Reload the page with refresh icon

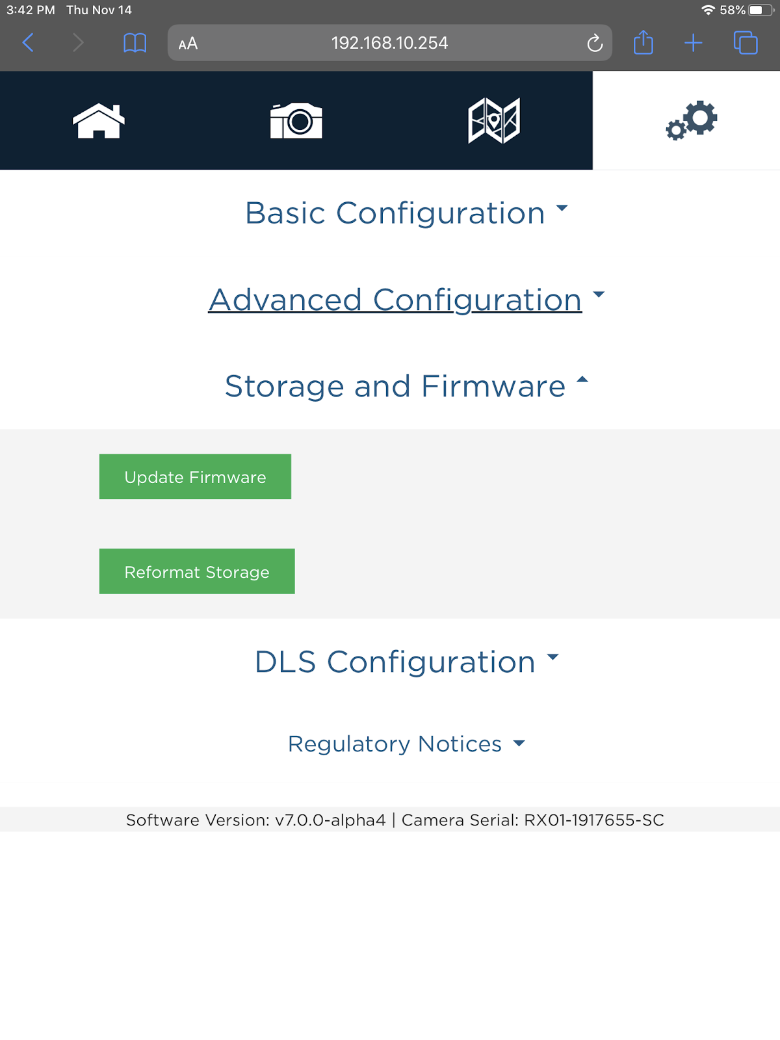click(595, 43)
